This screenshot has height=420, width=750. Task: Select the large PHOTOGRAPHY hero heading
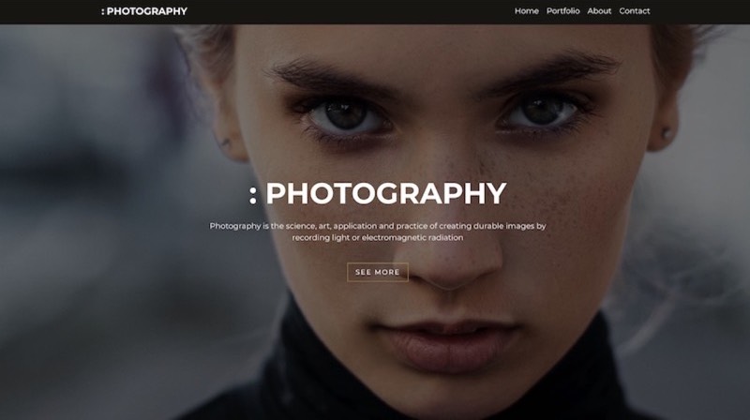tap(385, 193)
